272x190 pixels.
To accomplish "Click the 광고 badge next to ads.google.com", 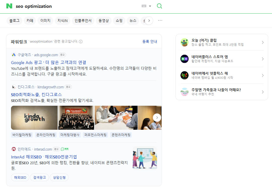I will point(62,55).
